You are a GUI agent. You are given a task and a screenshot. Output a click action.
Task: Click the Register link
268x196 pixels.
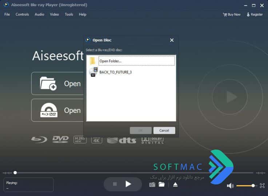point(255,15)
